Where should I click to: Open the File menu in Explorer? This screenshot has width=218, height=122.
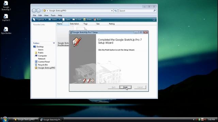pyautogui.click(x=34, y=15)
